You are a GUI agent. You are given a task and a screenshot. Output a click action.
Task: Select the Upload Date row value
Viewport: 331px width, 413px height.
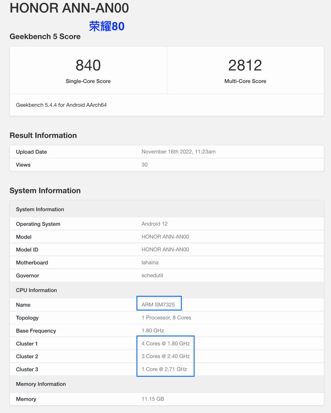(x=178, y=152)
